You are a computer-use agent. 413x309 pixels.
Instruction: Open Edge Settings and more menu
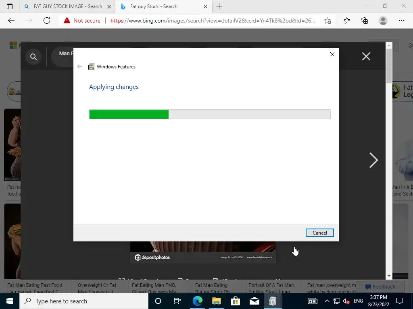[401, 21]
